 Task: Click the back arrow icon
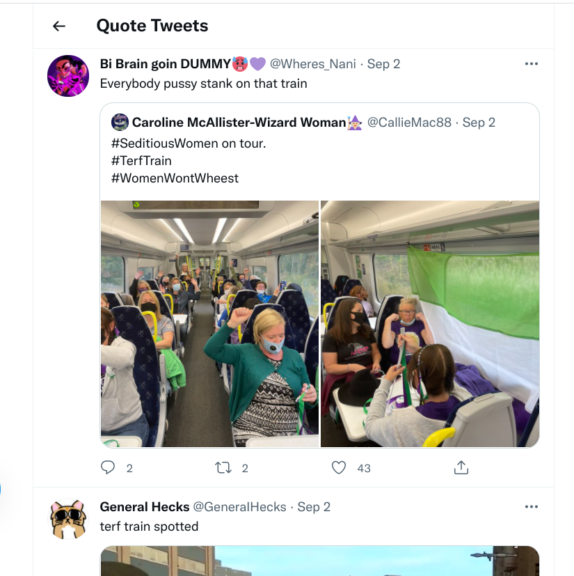[59, 26]
